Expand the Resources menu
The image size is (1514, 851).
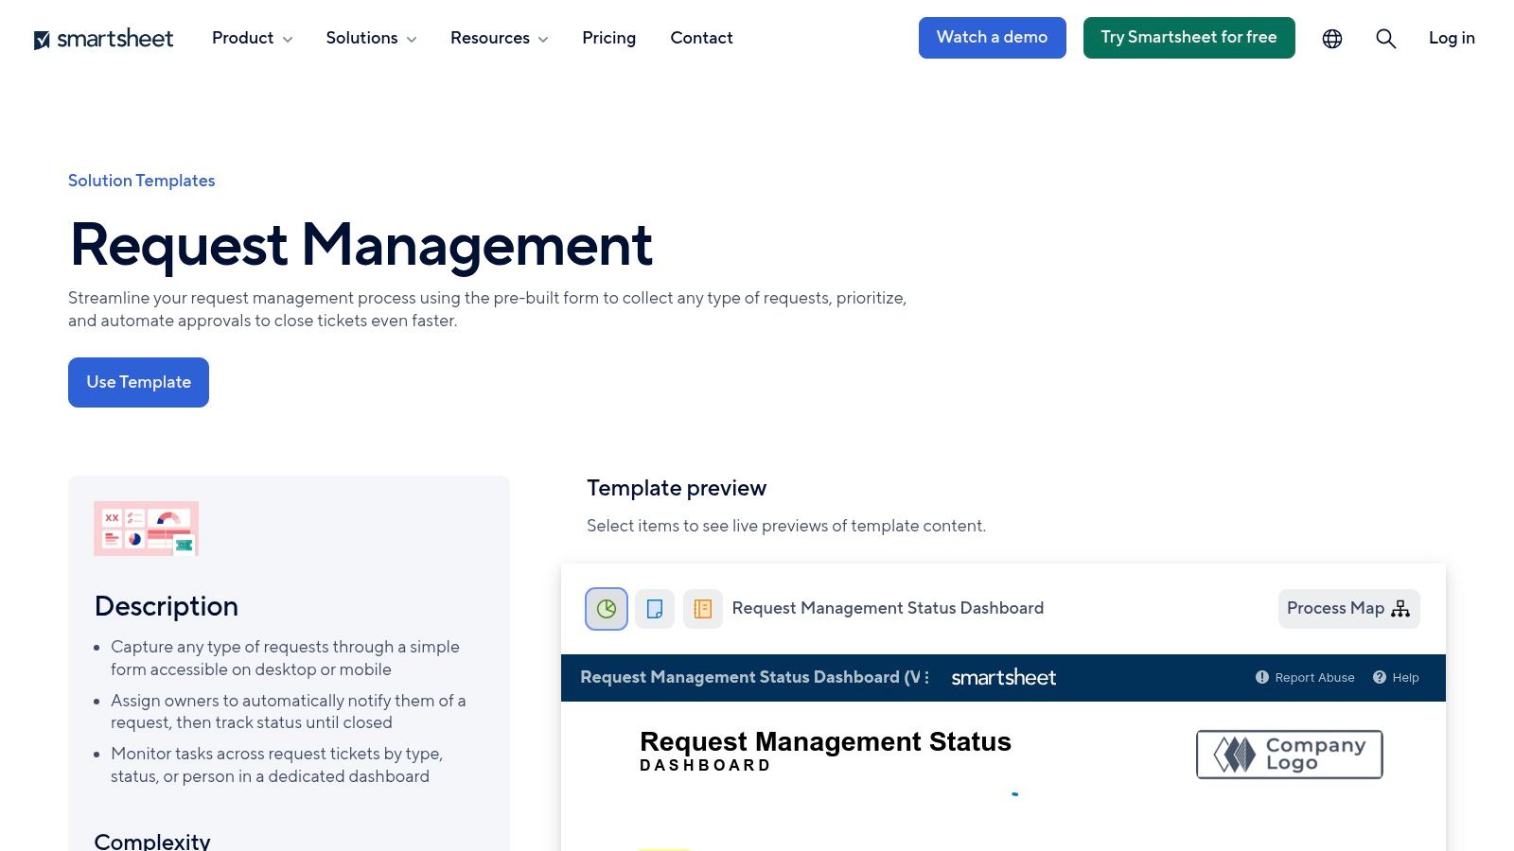click(x=499, y=38)
